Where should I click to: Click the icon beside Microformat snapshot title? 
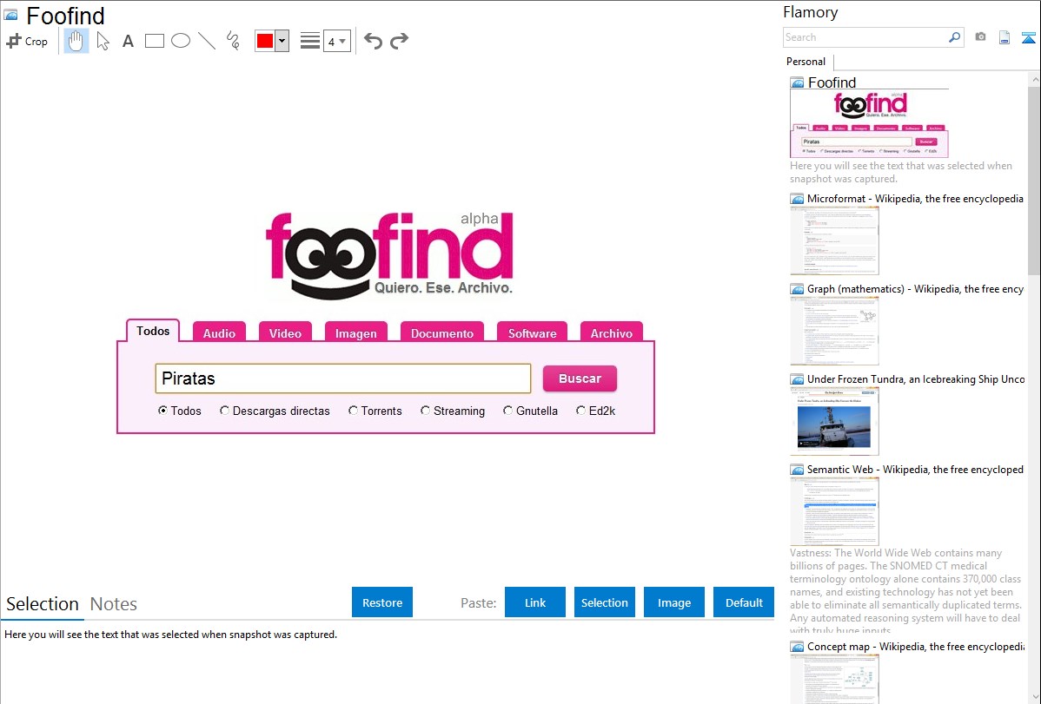(797, 199)
